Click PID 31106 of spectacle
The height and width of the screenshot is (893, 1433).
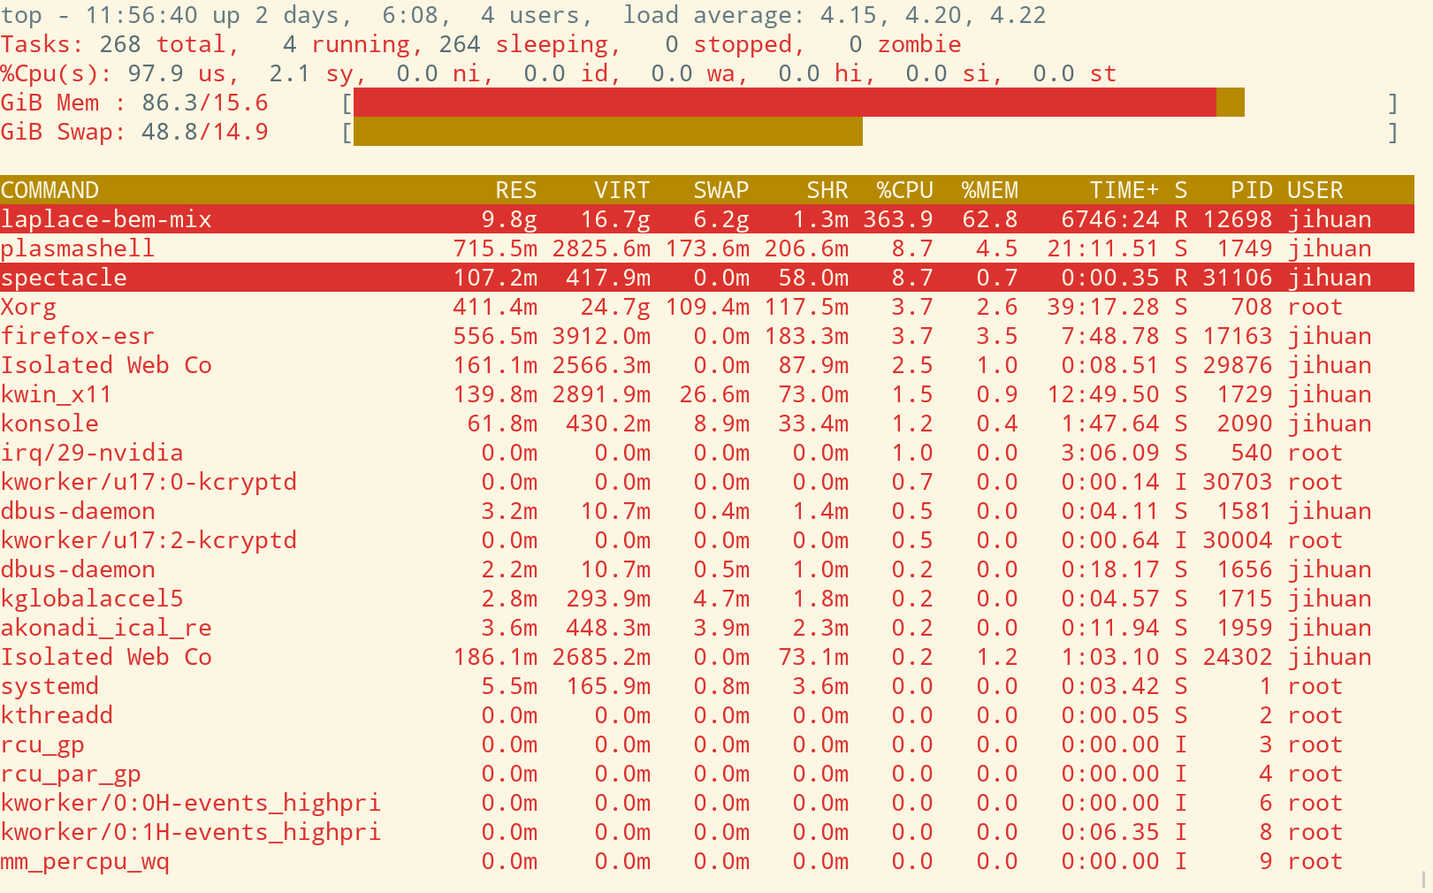1238,278
